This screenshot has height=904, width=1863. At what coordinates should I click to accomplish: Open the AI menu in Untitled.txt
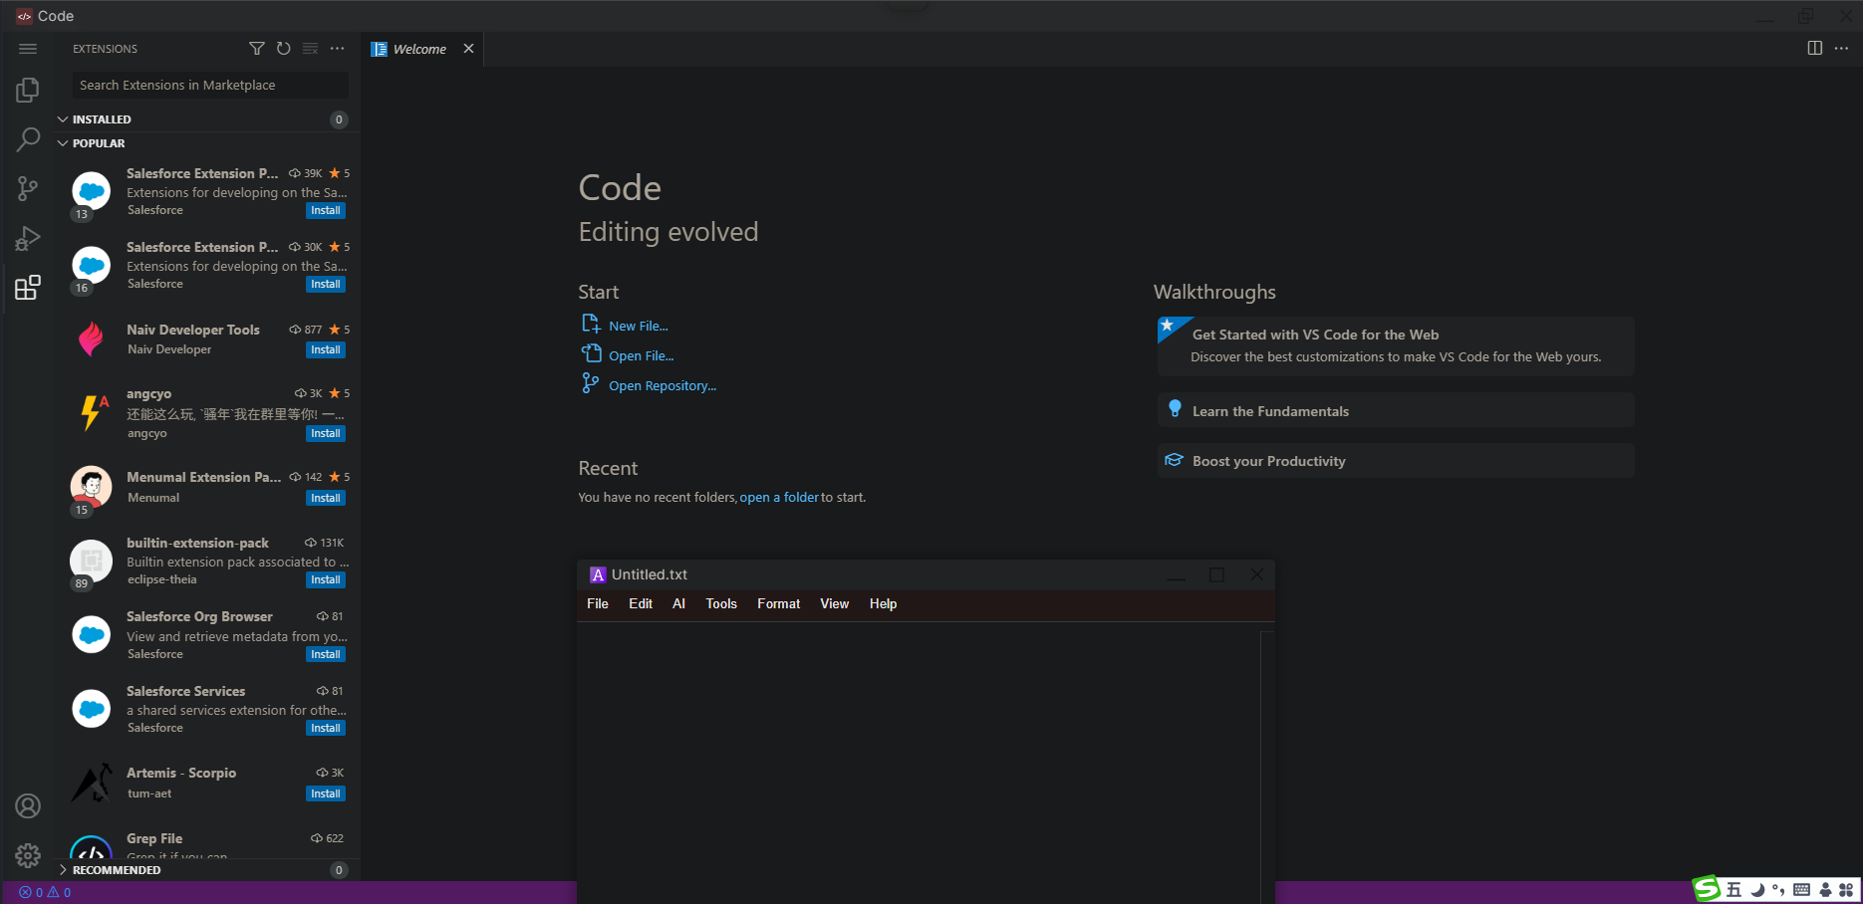pos(678,603)
